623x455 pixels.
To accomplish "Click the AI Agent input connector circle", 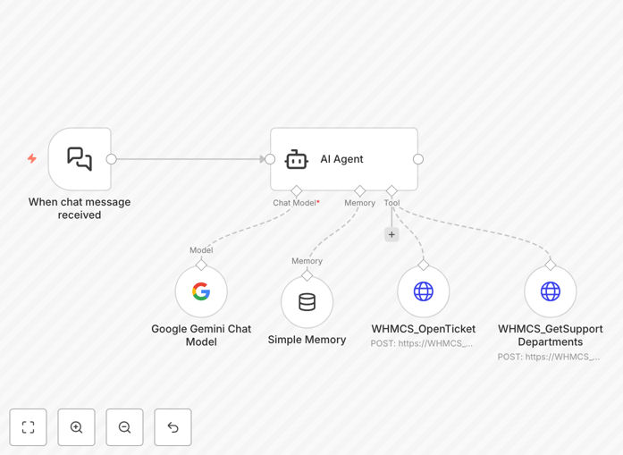I will click(270, 159).
